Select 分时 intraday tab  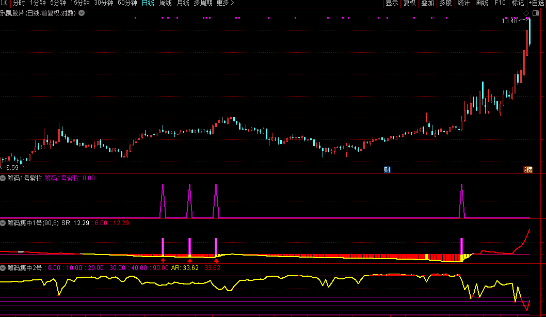(x=19, y=3)
